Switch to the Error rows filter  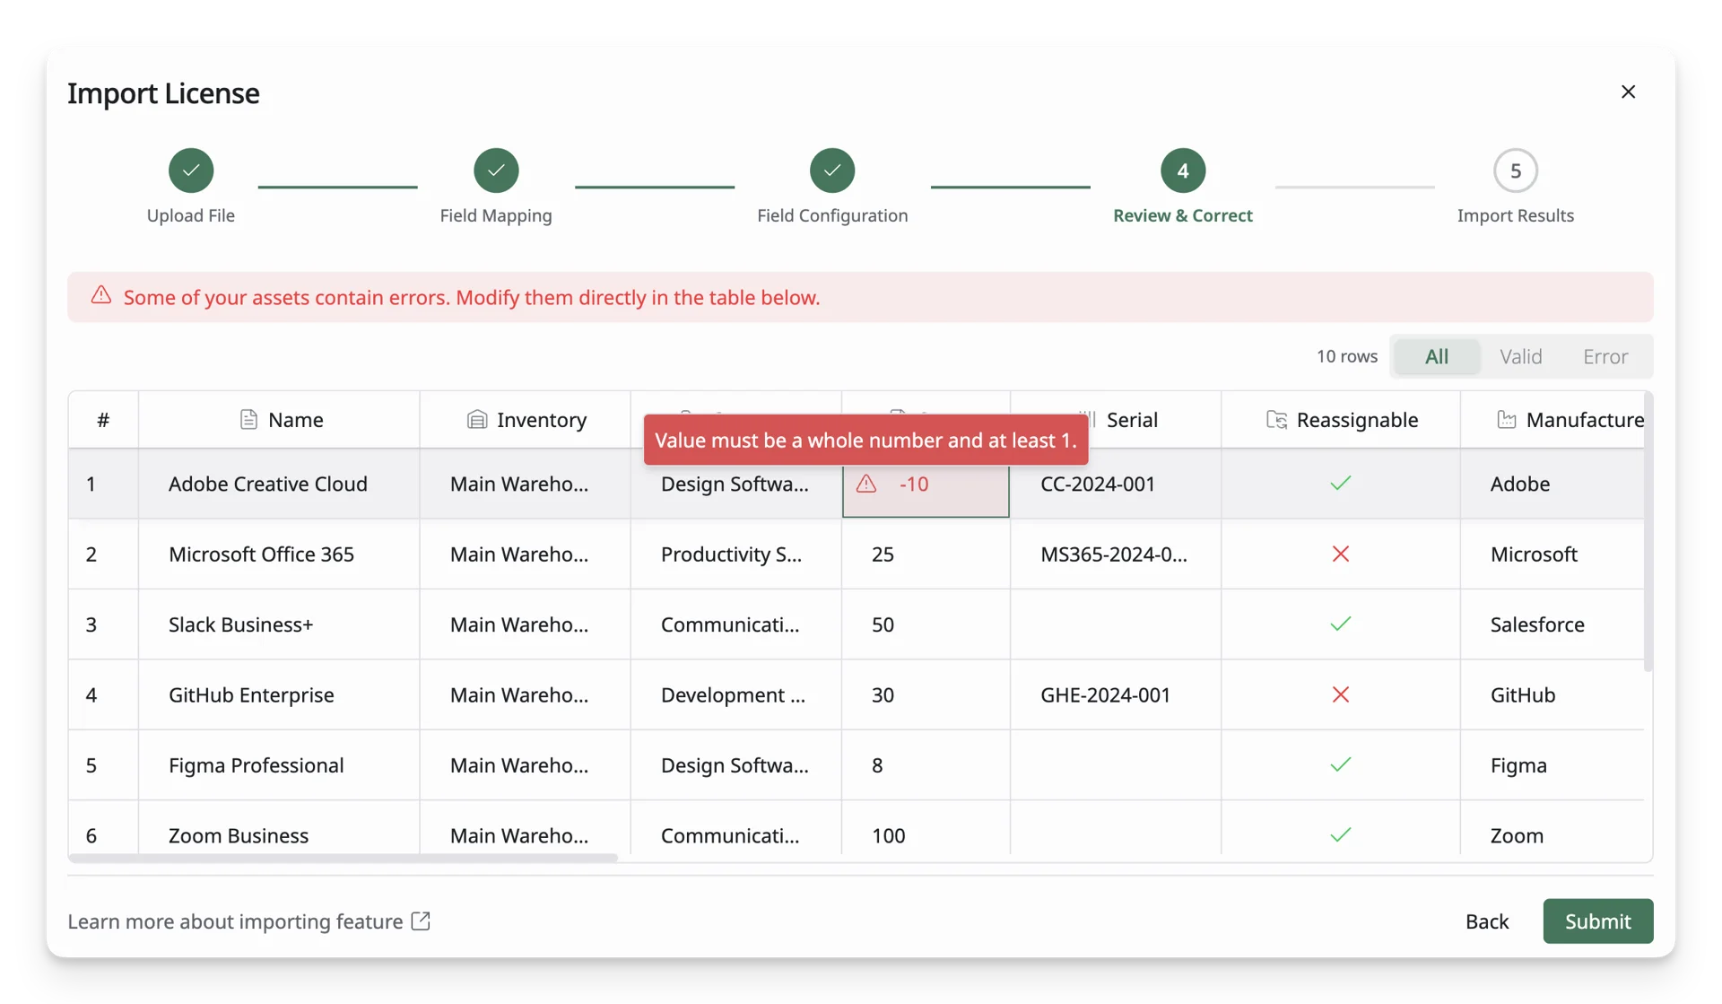[1605, 357]
